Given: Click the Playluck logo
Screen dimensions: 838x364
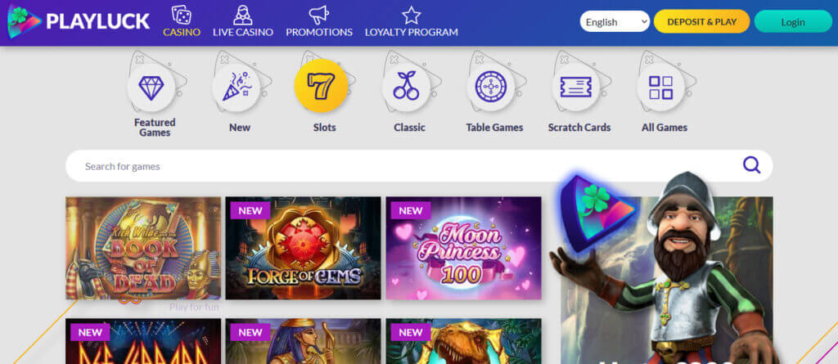Looking at the screenshot, I should (x=79, y=21).
